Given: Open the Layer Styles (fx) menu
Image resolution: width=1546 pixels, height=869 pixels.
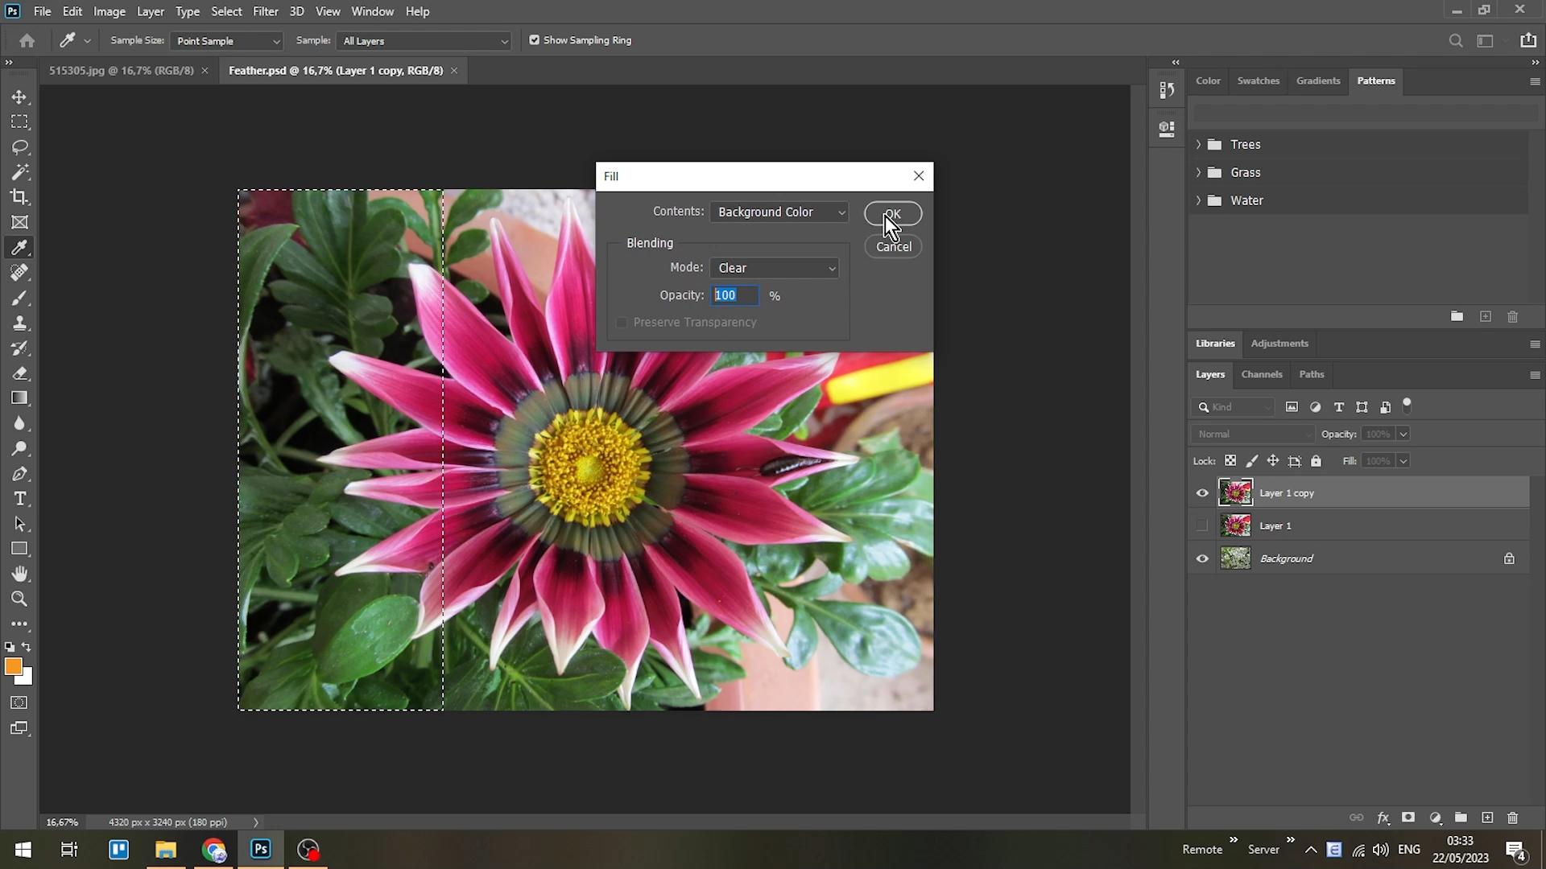Looking at the screenshot, I should [x=1383, y=818].
